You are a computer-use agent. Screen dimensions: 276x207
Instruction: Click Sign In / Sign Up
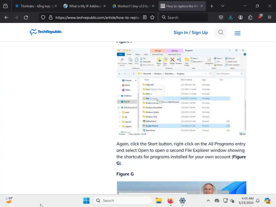pyautogui.click(x=191, y=33)
